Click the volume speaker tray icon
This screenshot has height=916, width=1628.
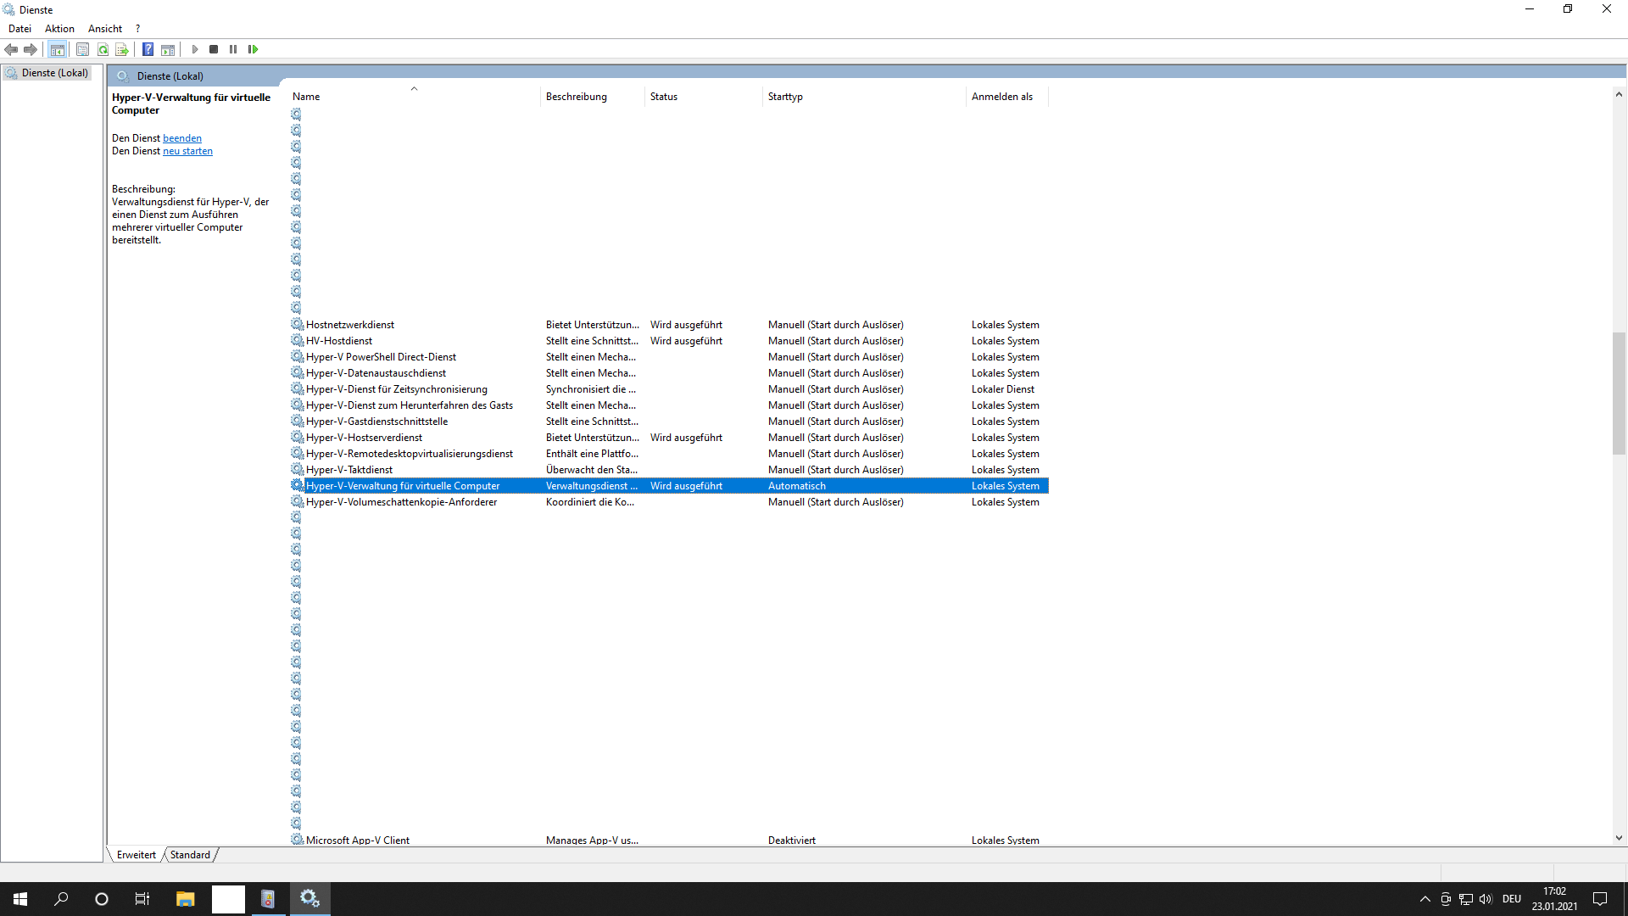point(1486,899)
